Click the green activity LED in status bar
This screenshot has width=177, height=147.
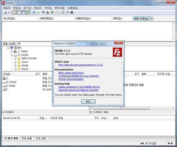(169, 143)
